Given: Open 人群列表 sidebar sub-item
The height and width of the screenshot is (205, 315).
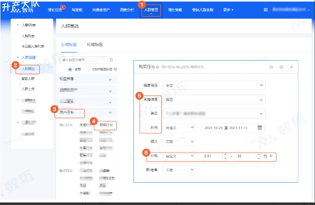Looking at the screenshot, I should point(28,36).
